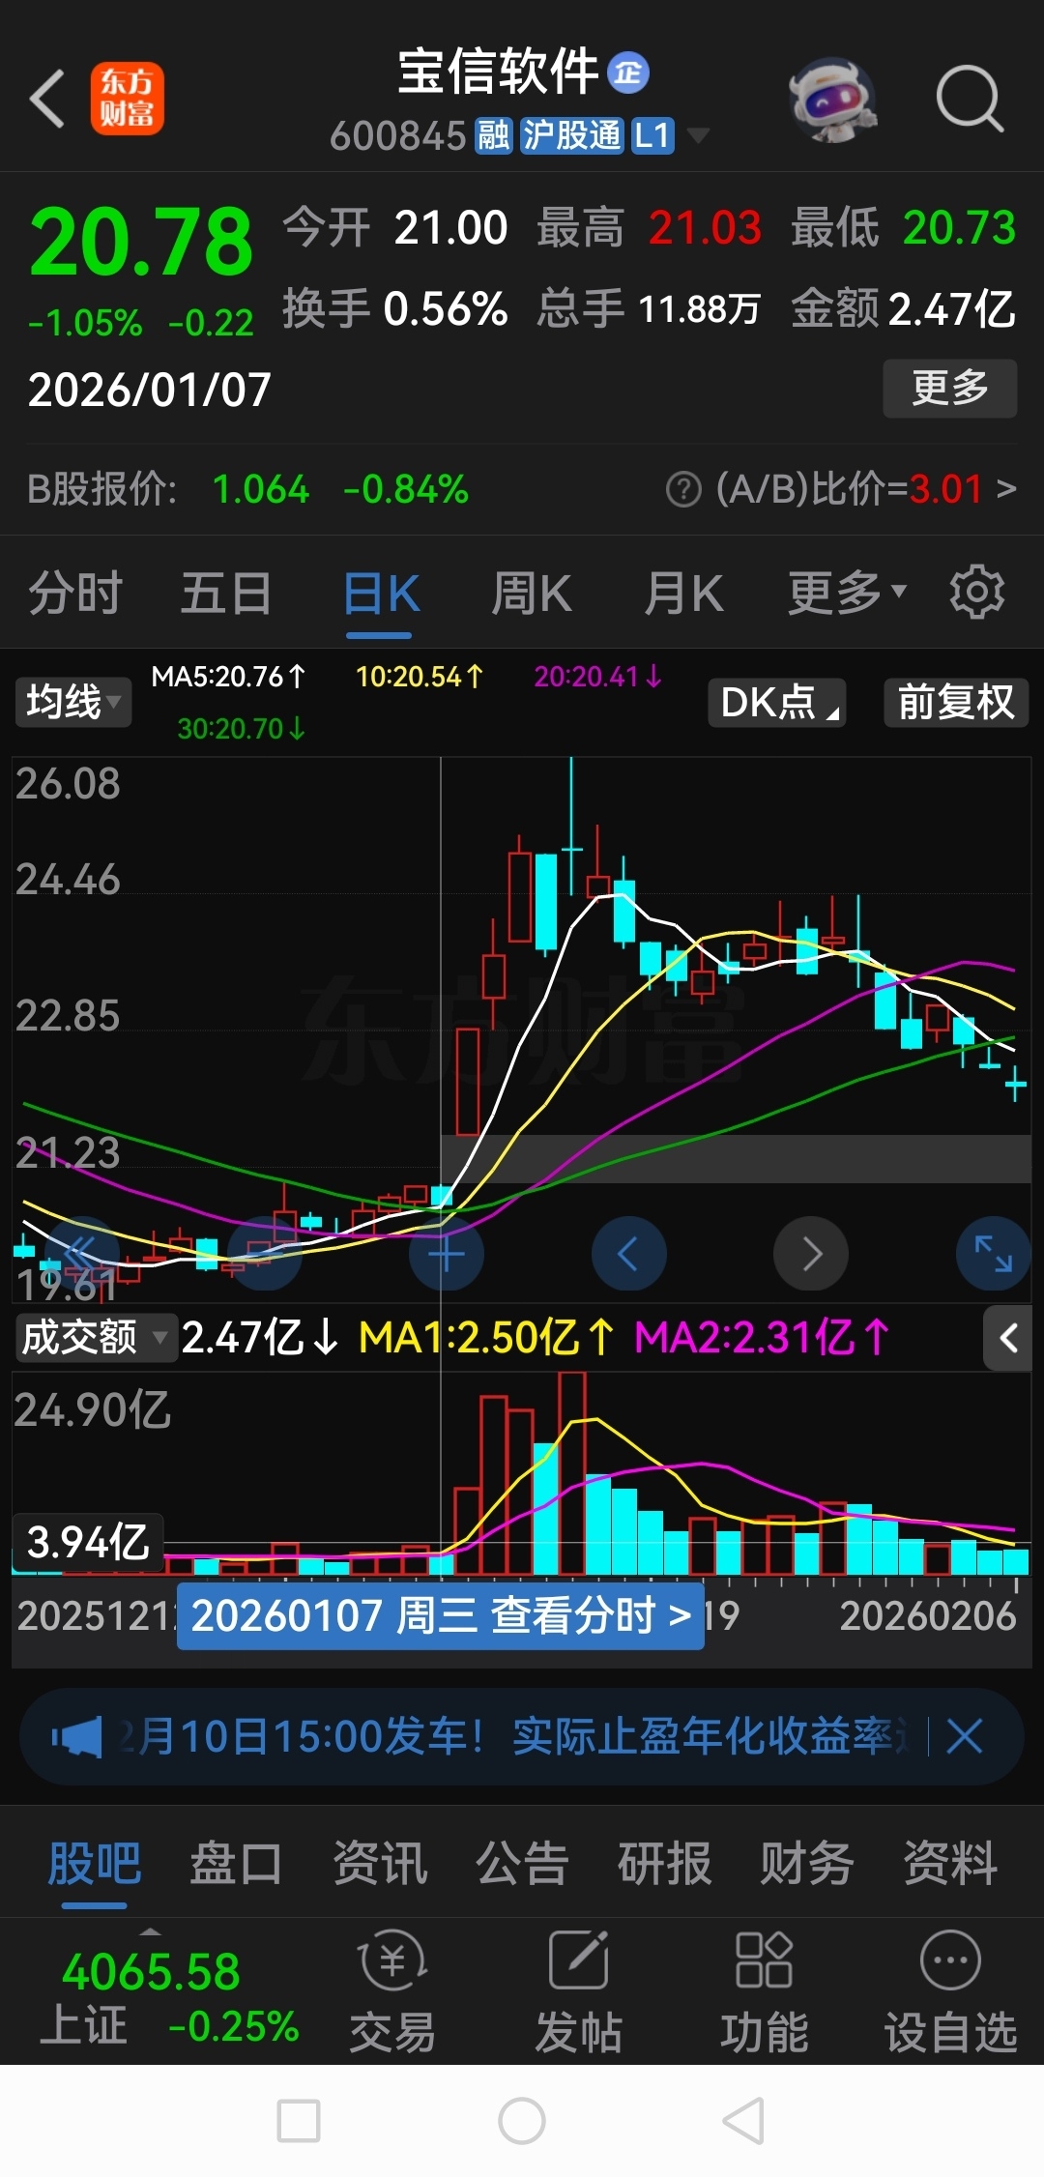1044x2177 pixels.
Task: Open the 均线 indicator dropdown
Action: click(73, 702)
